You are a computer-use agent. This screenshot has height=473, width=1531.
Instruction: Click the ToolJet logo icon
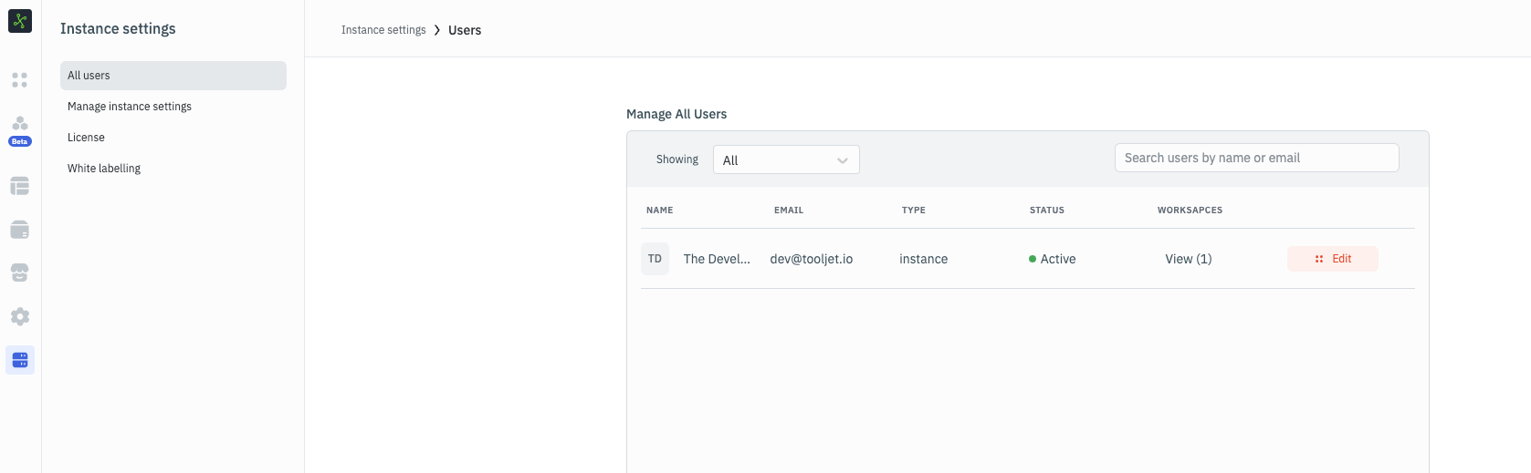pos(20,21)
